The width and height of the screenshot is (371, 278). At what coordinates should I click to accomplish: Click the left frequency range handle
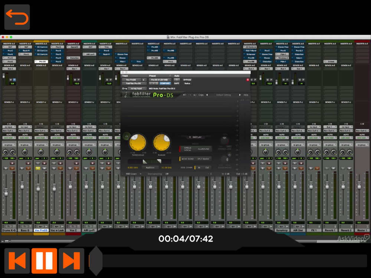pyautogui.click(x=145, y=162)
